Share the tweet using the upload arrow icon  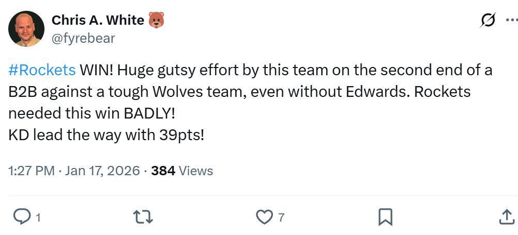click(x=506, y=217)
